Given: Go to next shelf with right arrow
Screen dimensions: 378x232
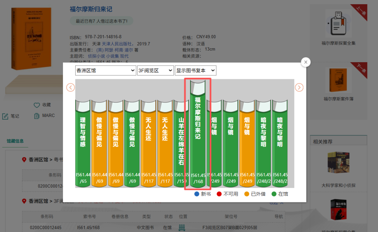Looking at the screenshot, I should point(299,87).
